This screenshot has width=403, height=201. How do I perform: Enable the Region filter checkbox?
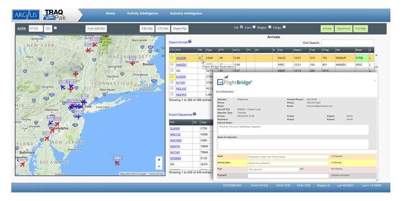pos(270,27)
